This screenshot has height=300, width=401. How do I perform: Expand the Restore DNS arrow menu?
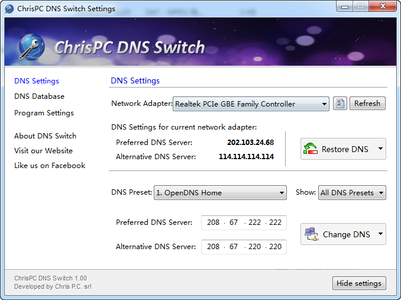380,149
